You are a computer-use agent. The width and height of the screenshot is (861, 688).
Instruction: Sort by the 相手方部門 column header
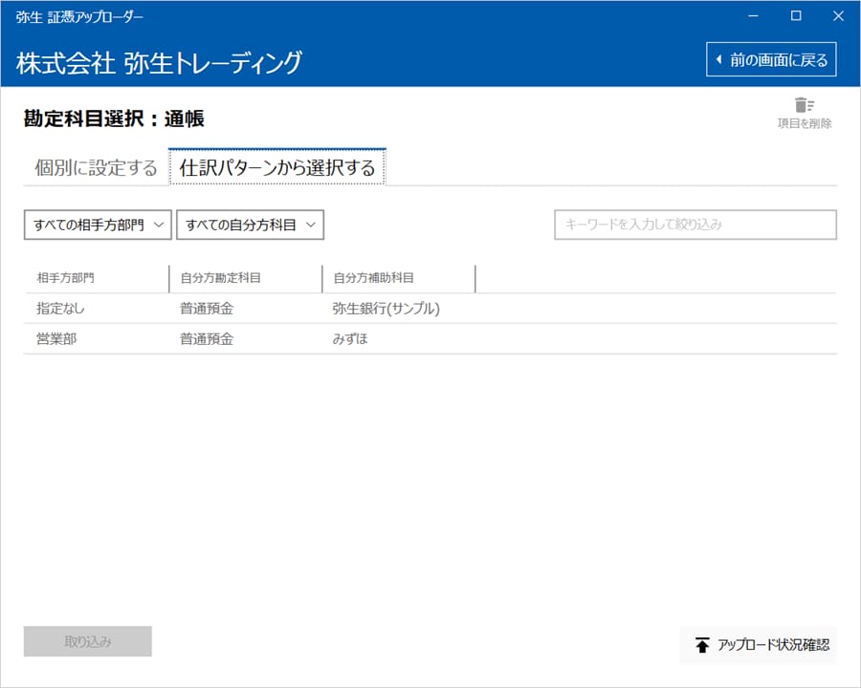97,278
